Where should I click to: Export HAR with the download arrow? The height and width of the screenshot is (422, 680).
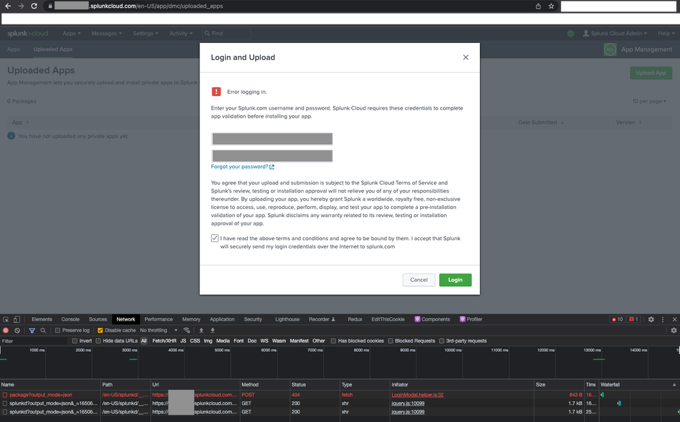(212, 331)
